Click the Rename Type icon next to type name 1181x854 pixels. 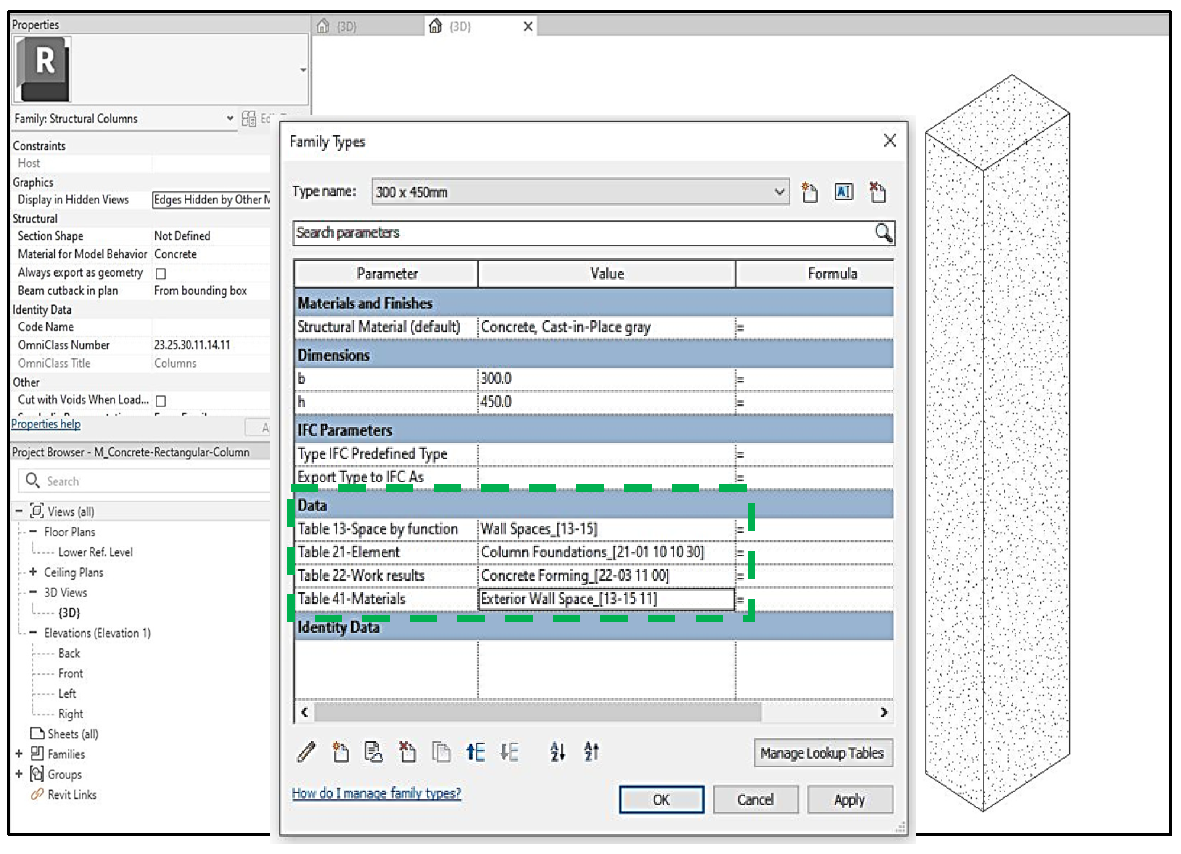(x=844, y=192)
